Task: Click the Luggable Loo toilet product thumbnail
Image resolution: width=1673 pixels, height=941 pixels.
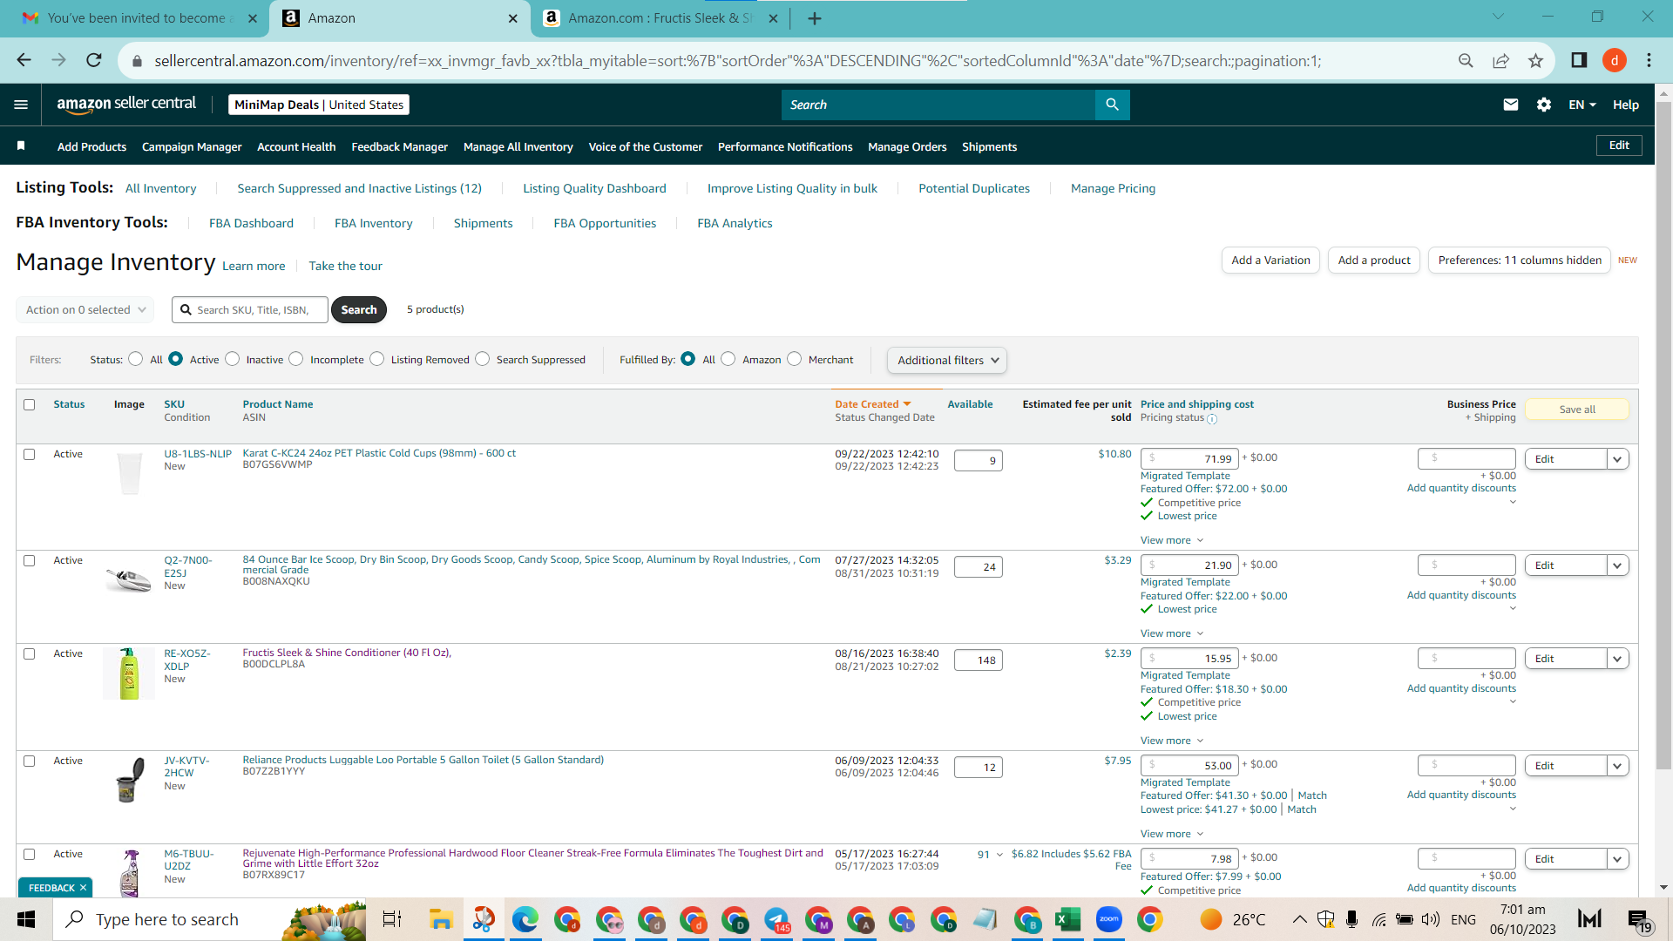Action: (x=130, y=780)
